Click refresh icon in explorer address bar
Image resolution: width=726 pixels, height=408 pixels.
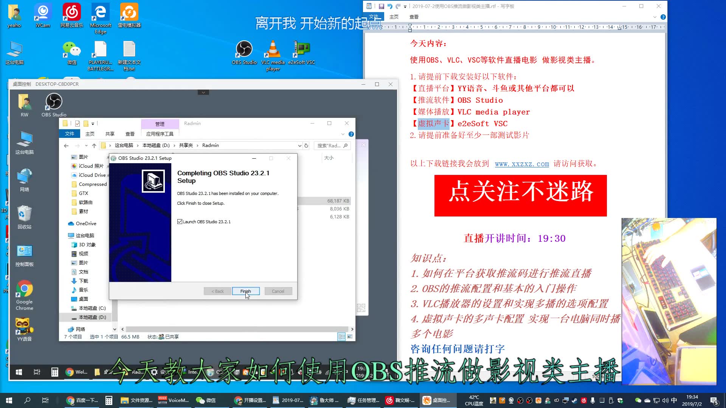[x=306, y=145]
